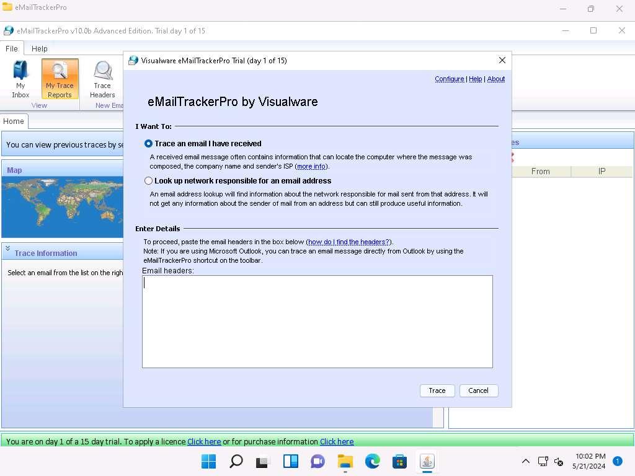
Task: Click the Windows Start button
Action: point(209,461)
